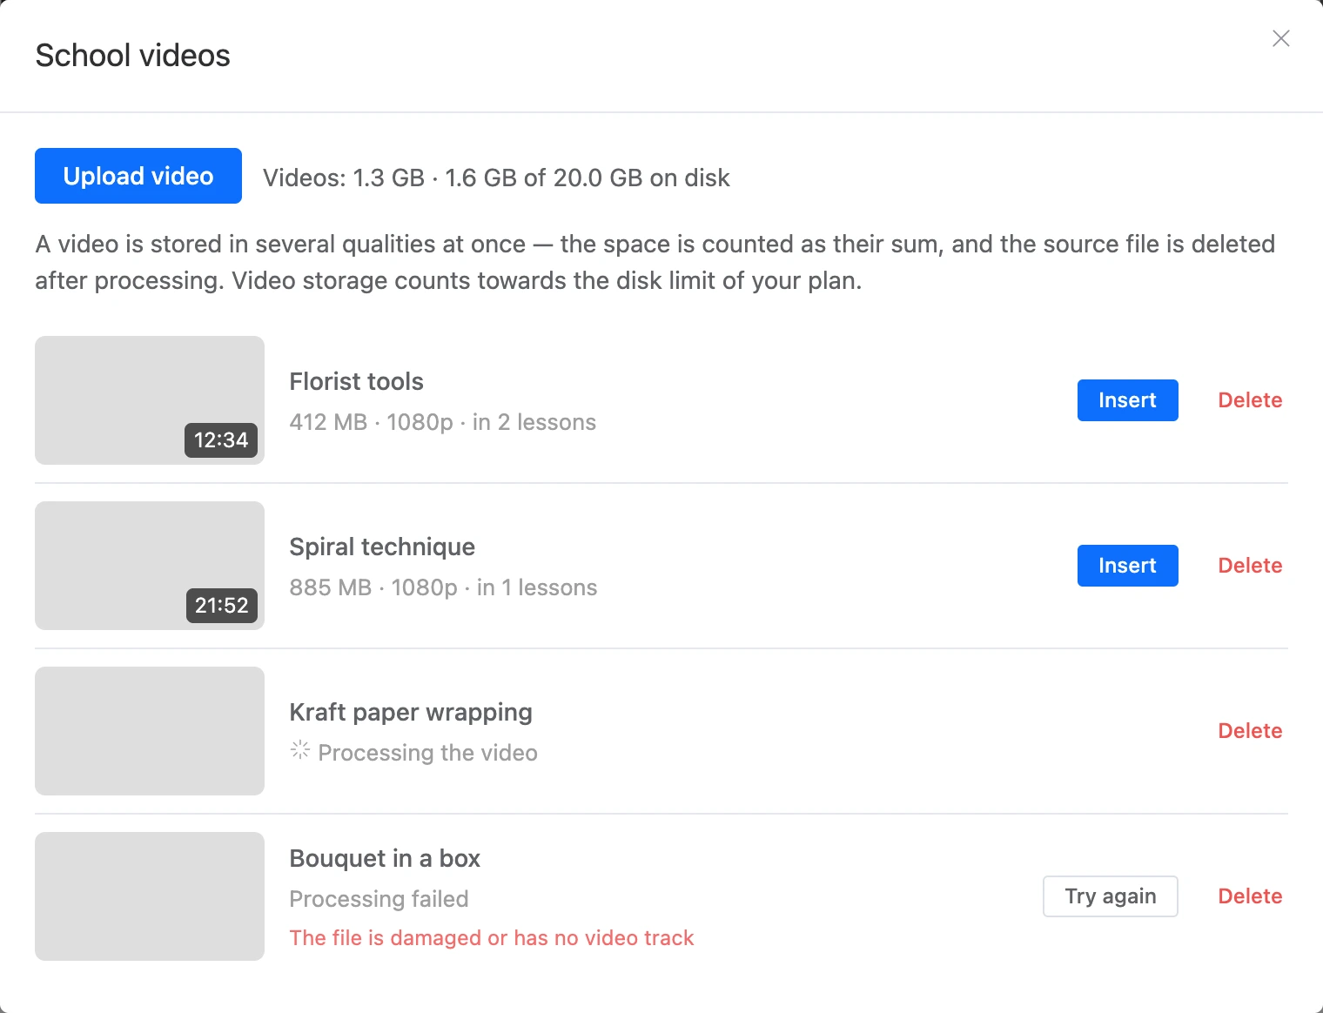Click the Bouquet in a box title
This screenshot has width=1323, height=1013.
[385, 858]
